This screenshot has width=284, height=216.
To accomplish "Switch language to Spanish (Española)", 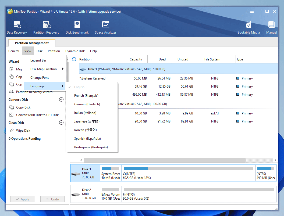I will (92, 139).
